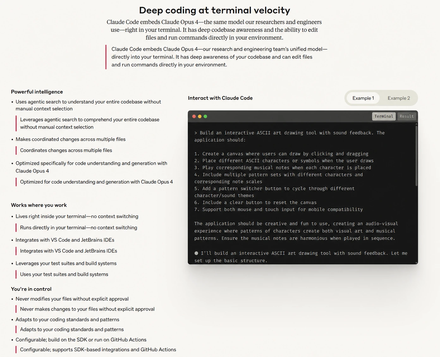Click 'Uses your test suites and build systems'
This screenshot has height=357, width=440.
[64, 274]
